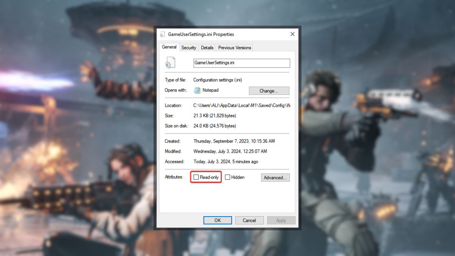The width and height of the screenshot is (455, 256).
Task: Click the Notepad application icon
Action: coord(198,90)
